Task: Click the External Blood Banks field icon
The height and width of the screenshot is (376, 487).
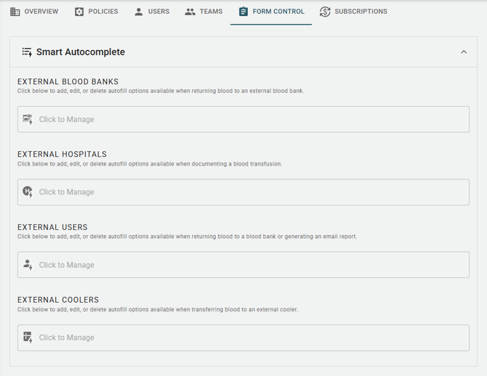Action: pos(28,119)
